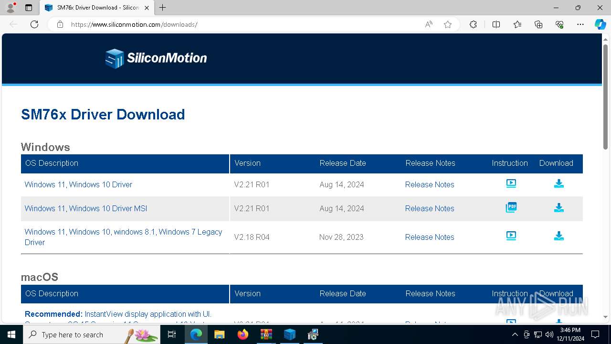Open the notification center
Image resolution: width=611 pixels, height=344 pixels.
click(x=595, y=334)
